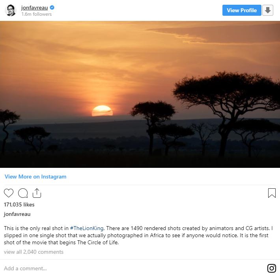Open View More on Instagram link
Screen dimensions: 280x275
[35, 177]
